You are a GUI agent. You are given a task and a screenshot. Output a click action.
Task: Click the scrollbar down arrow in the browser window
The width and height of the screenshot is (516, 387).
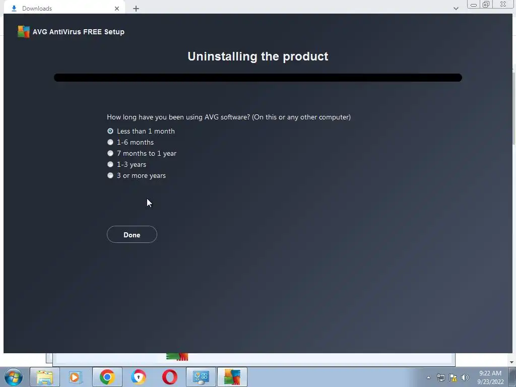511,362
